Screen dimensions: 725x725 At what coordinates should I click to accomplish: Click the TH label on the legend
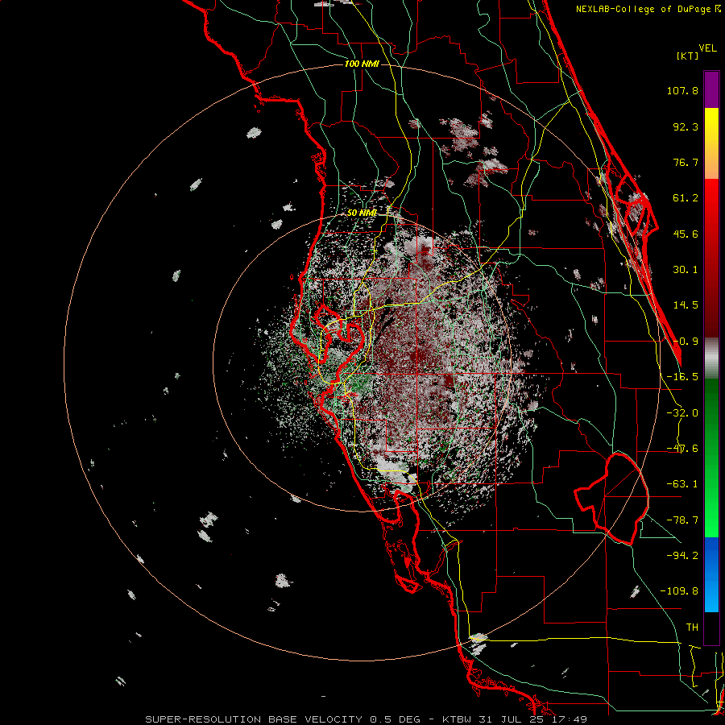pyautogui.click(x=692, y=628)
